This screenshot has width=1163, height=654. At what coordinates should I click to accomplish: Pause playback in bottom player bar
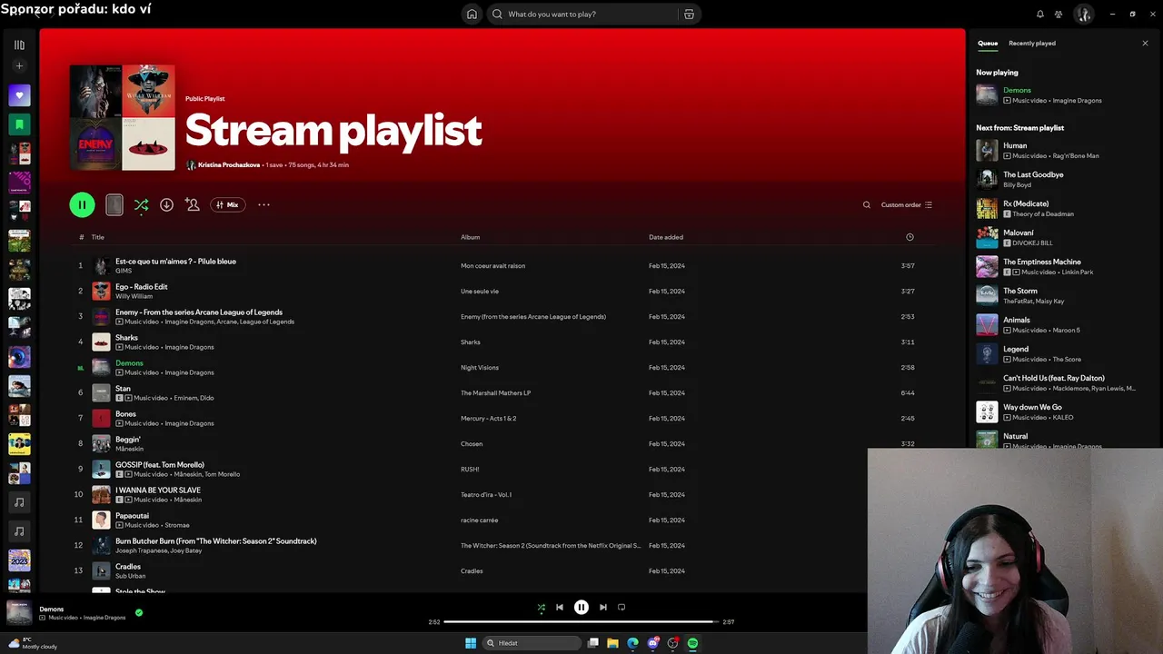coord(581,607)
